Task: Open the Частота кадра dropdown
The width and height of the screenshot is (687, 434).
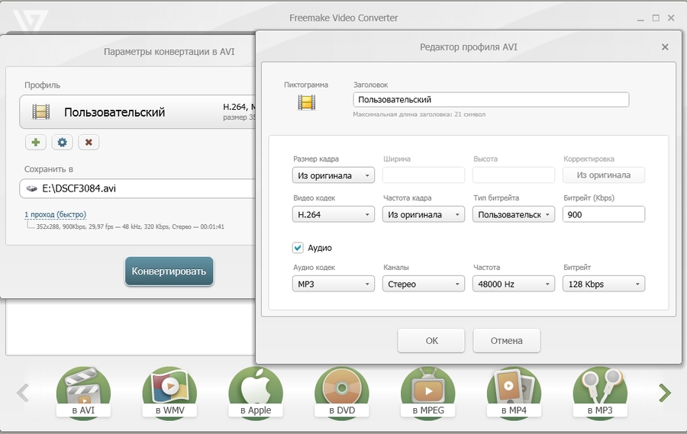Action: [x=423, y=214]
